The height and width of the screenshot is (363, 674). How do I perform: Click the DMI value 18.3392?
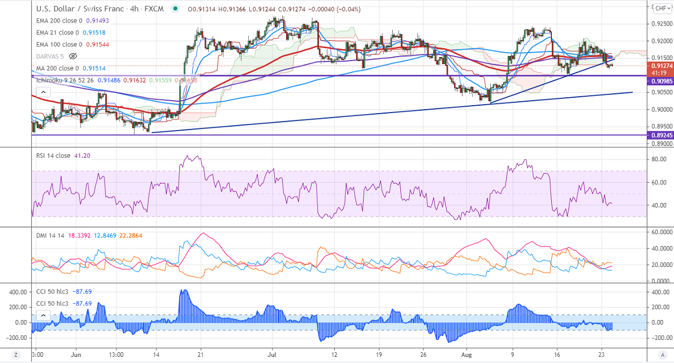[80, 235]
